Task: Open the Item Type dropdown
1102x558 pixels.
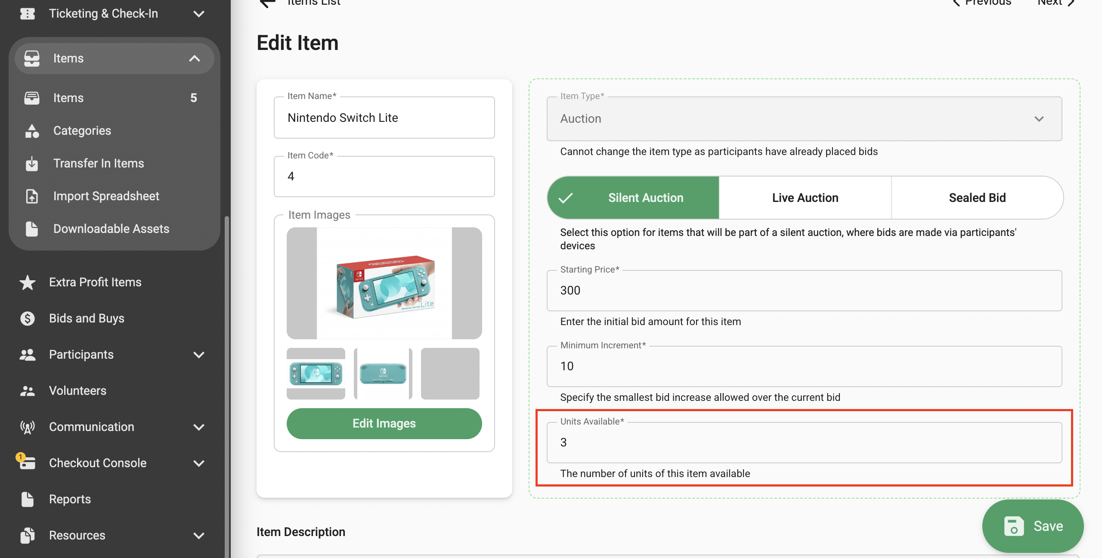Action: pos(804,119)
